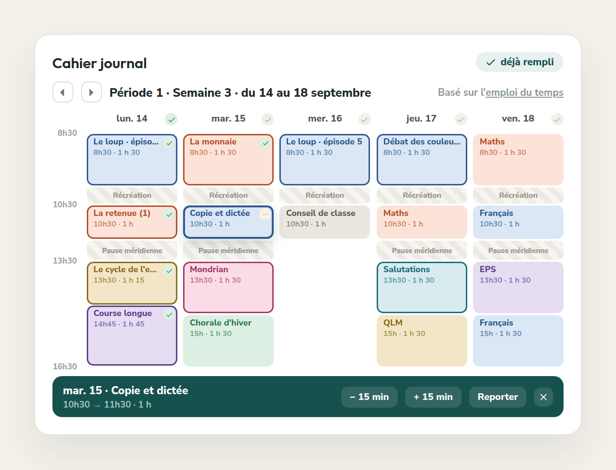616x470 pixels.
Task: Toggle day check for ven. 18
Action: click(x=557, y=119)
